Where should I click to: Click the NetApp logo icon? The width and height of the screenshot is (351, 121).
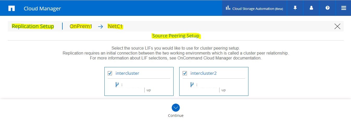[x=11, y=8]
